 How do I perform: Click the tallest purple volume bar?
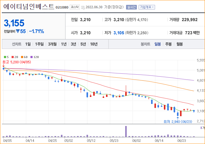click(126, 131)
